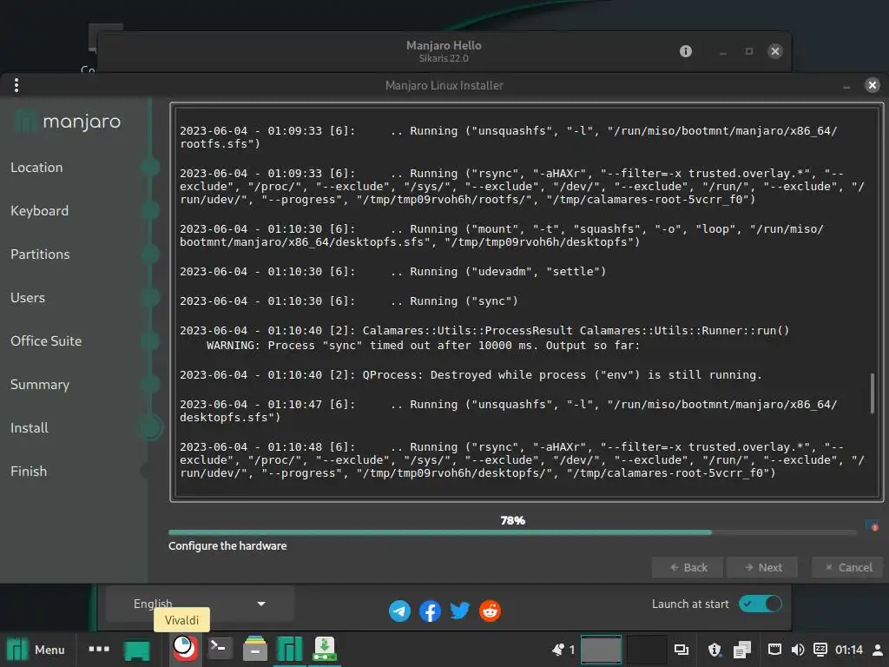889x667 pixels.
Task: Open the security shield tray icon
Action: 715,650
